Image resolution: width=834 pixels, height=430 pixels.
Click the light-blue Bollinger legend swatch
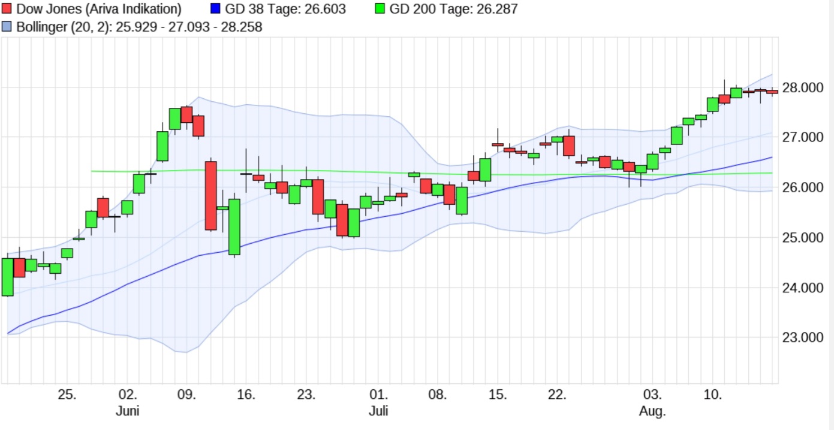pos(7,27)
